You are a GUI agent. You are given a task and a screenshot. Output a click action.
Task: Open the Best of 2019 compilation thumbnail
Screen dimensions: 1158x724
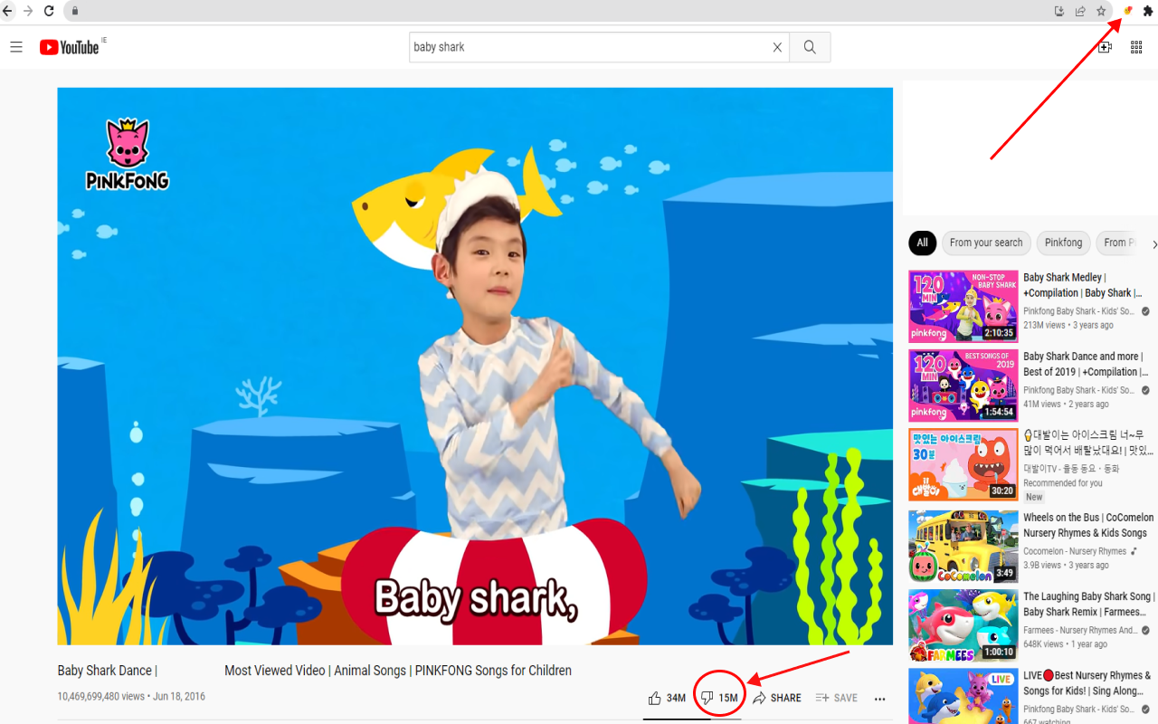pos(963,386)
